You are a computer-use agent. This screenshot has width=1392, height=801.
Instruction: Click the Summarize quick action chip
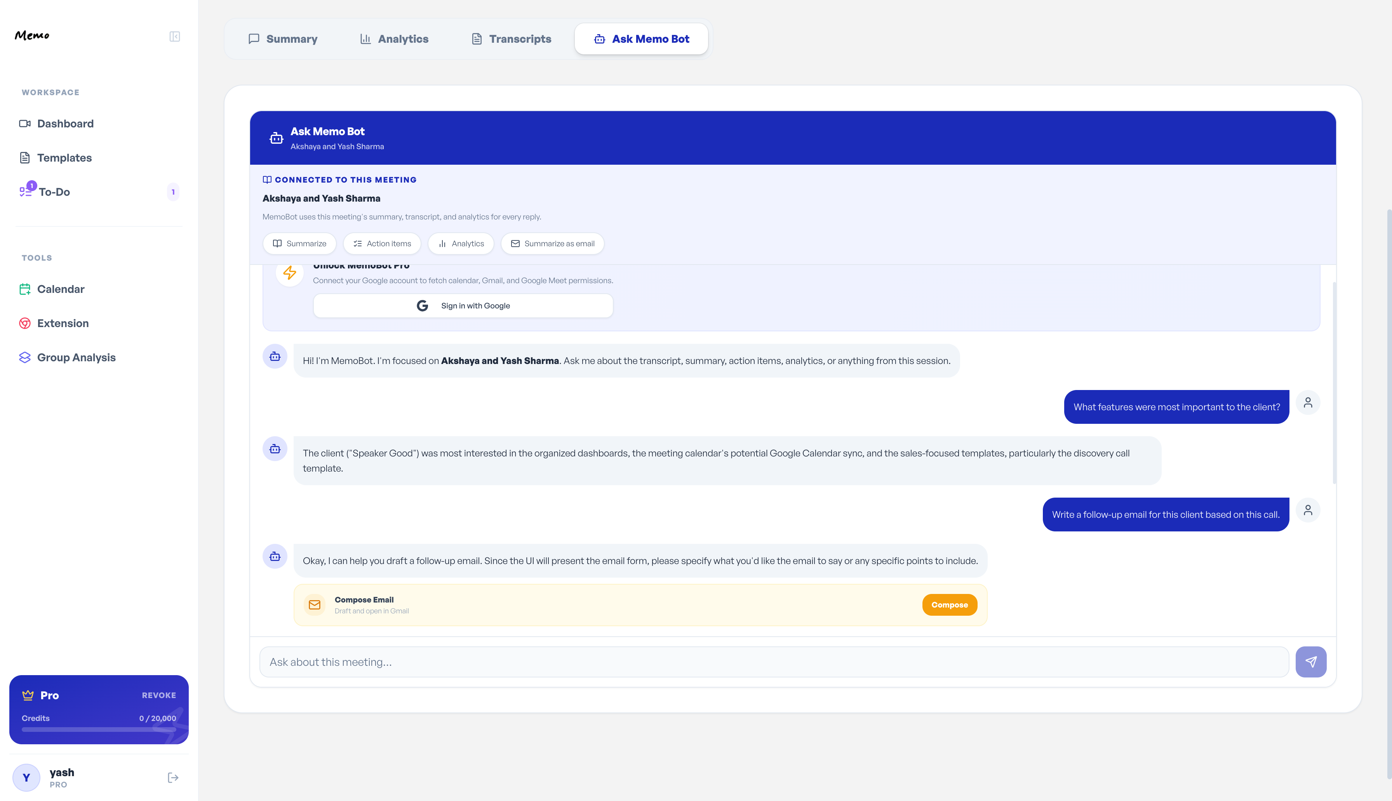click(300, 244)
